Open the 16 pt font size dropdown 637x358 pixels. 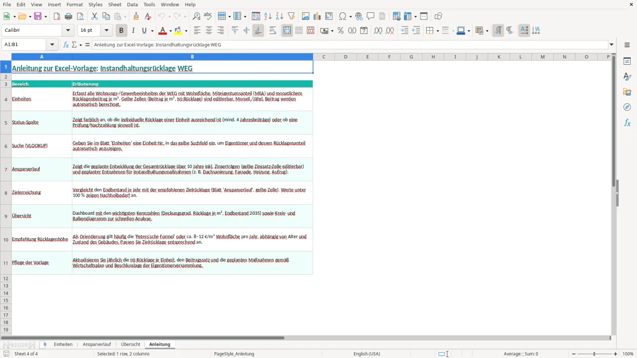click(x=107, y=31)
